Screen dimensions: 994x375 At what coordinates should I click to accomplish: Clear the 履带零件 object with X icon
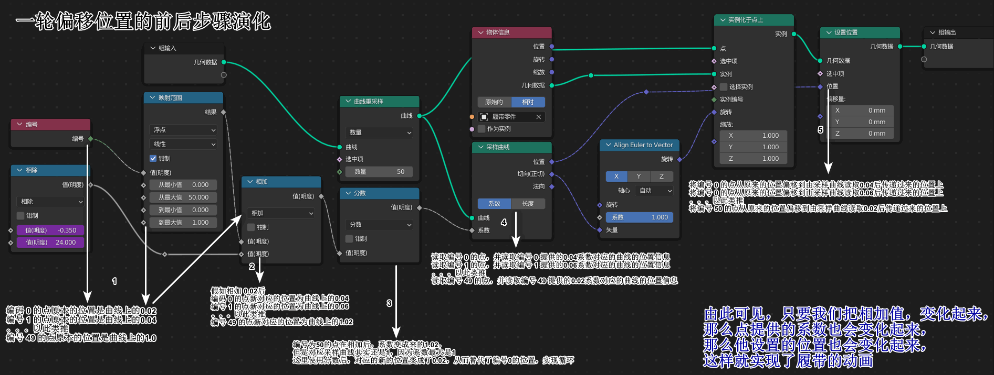tap(538, 117)
